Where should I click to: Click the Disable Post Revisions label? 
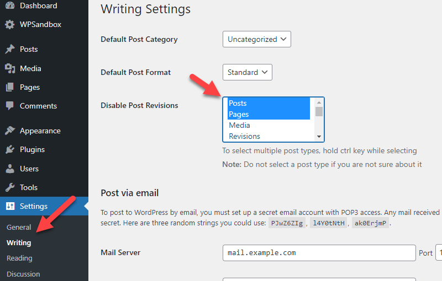[139, 105]
